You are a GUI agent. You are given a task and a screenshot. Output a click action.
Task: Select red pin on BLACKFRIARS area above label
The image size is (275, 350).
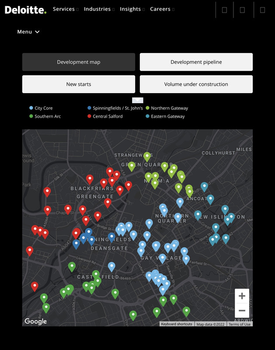click(x=90, y=180)
